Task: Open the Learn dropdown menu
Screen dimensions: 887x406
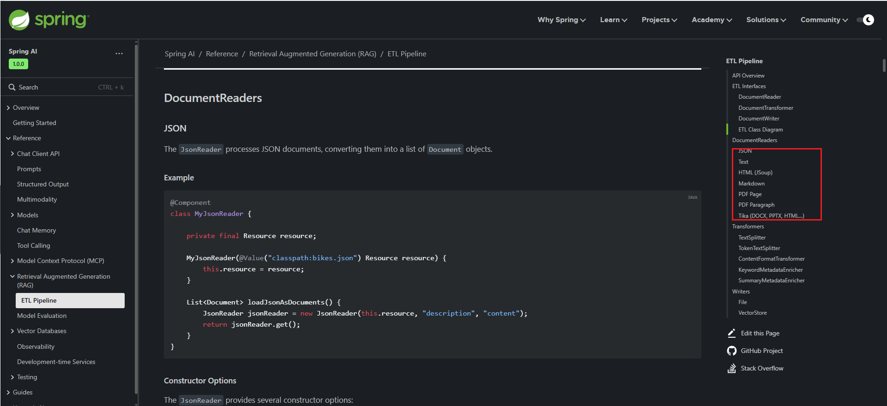Action: point(614,20)
